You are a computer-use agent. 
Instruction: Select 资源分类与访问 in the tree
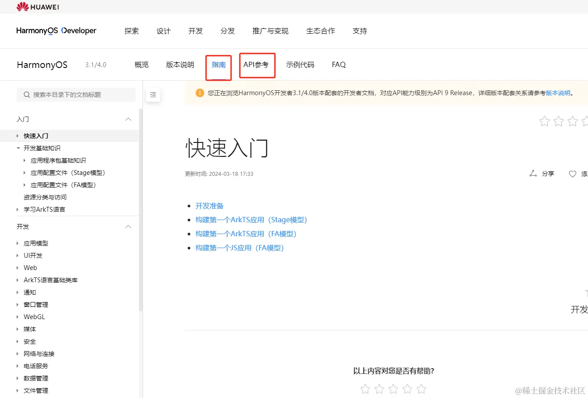(45, 197)
